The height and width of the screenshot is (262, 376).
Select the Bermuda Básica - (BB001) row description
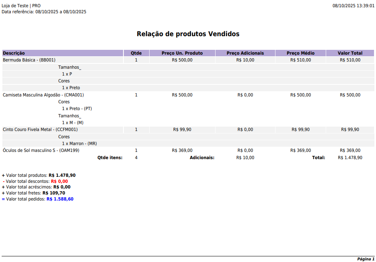coord(29,60)
